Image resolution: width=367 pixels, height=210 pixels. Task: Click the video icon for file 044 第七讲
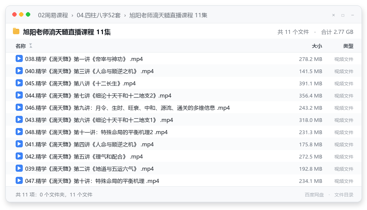coord(19,95)
